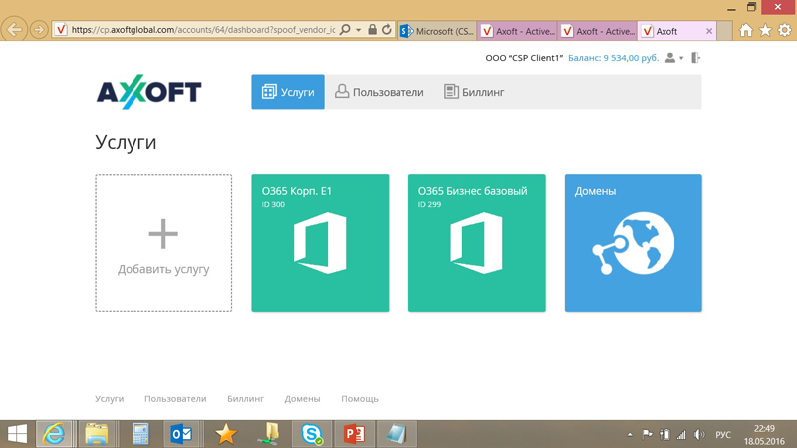797x448 pixels.
Task: Open File Explorer from the taskbar
Action: [x=97, y=434]
